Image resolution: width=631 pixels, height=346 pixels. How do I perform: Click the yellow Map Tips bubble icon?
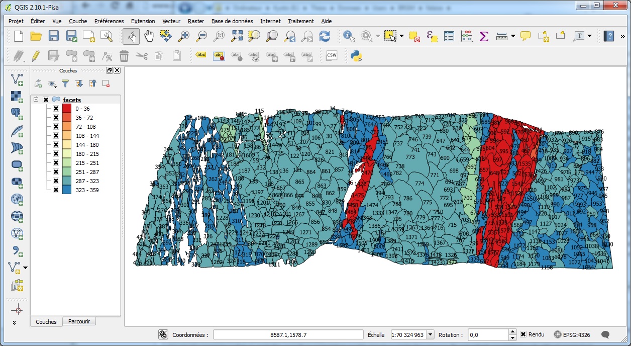[525, 36]
